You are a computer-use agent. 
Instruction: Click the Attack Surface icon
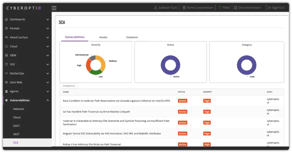[7, 37]
